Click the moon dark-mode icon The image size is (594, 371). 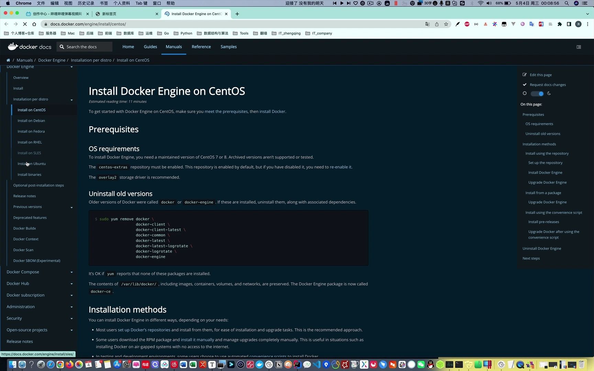click(549, 93)
